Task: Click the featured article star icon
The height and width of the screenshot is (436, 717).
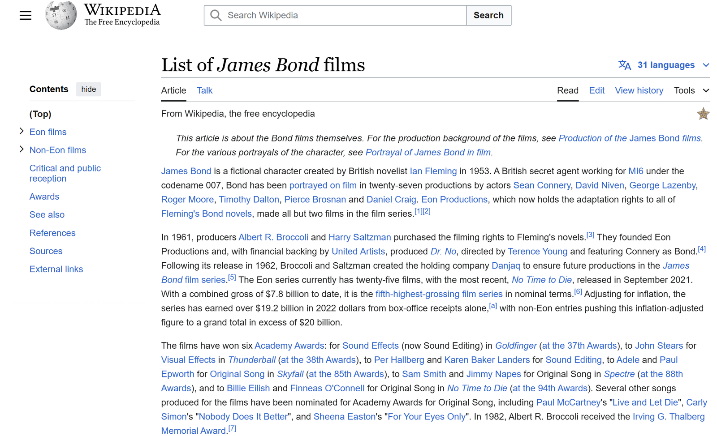Action: pos(703,114)
